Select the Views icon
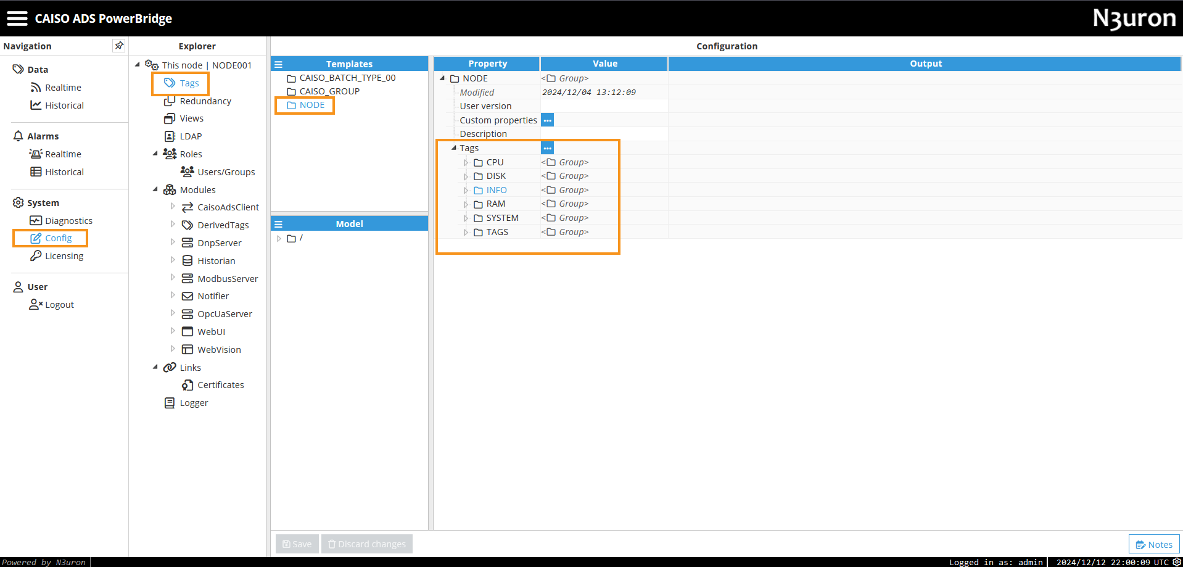Screen dimensions: 1183x567 [170, 118]
